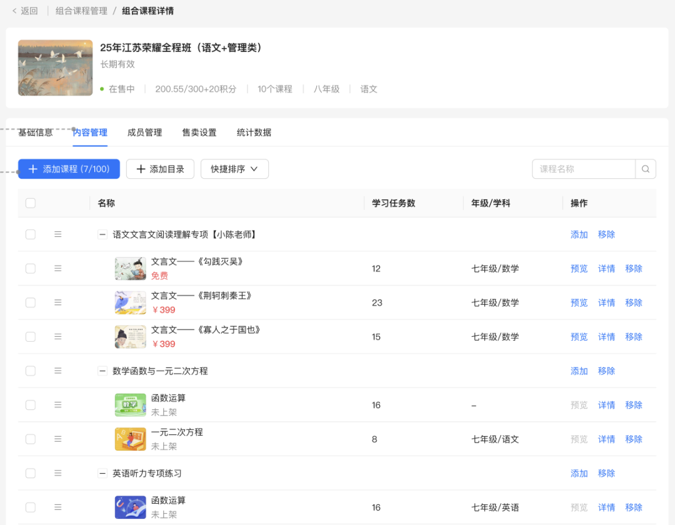Open the 统计数据 tab
Screen dimensions: 675x525
click(x=254, y=132)
